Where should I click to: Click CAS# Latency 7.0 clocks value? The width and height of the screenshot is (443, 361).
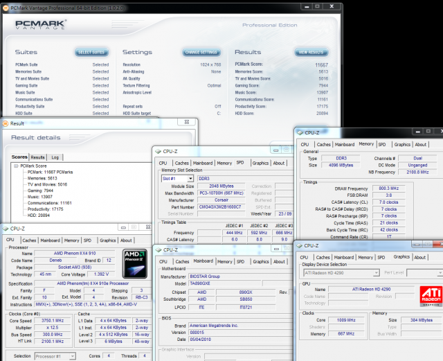(x=389, y=202)
